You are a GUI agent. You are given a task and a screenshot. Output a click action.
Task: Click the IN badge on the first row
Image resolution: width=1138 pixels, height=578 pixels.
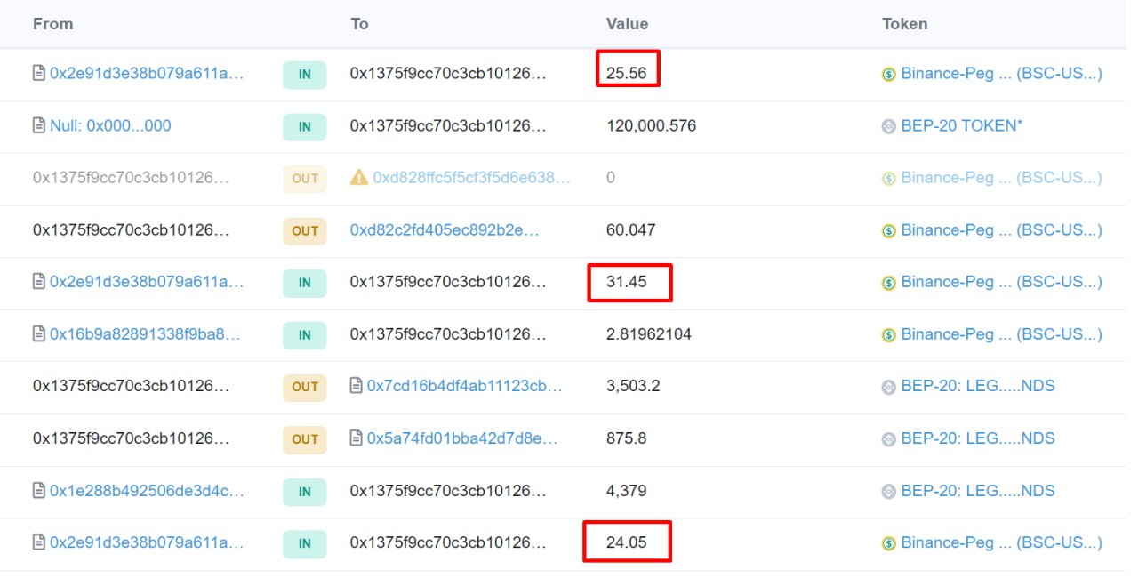click(x=303, y=75)
